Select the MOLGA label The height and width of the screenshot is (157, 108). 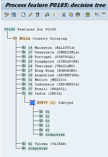tap(25, 39)
